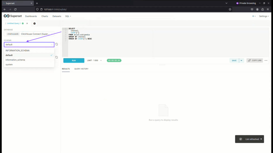273x153 pixels.
Task: Choose the system schema option
Action: pos(9,65)
